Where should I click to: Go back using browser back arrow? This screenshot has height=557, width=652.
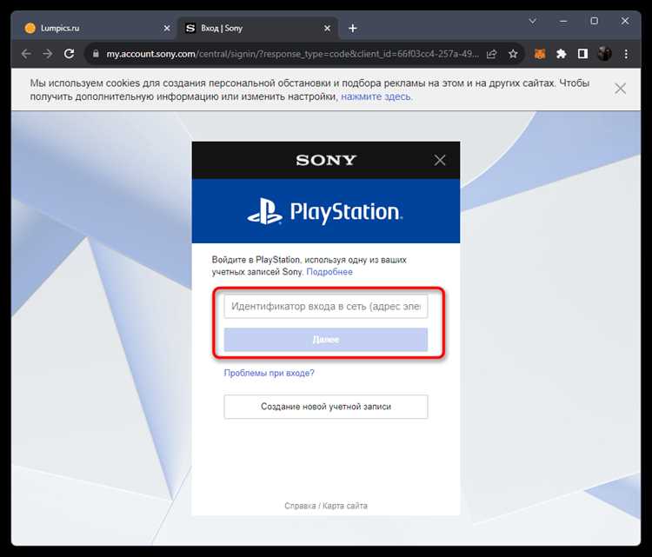(26, 54)
